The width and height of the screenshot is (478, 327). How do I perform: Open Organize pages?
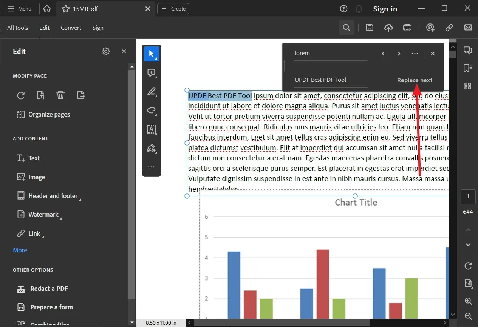point(43,114)
